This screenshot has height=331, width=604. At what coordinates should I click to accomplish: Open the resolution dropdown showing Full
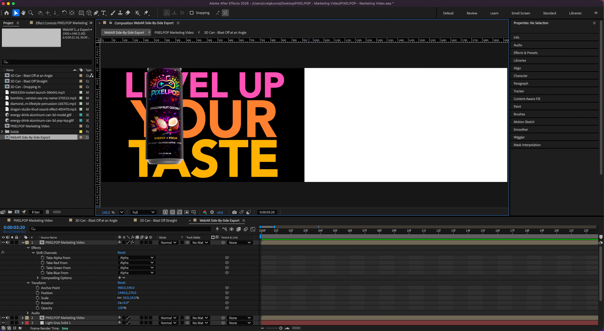pyautogui.click(x=143, y=212)
